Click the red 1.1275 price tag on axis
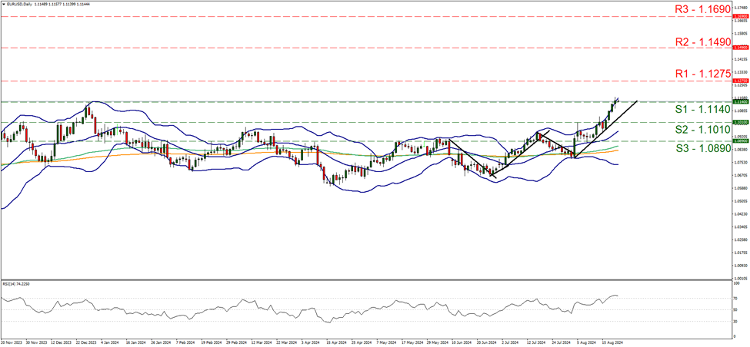750x347 pixels. click(x=739, y=81)
